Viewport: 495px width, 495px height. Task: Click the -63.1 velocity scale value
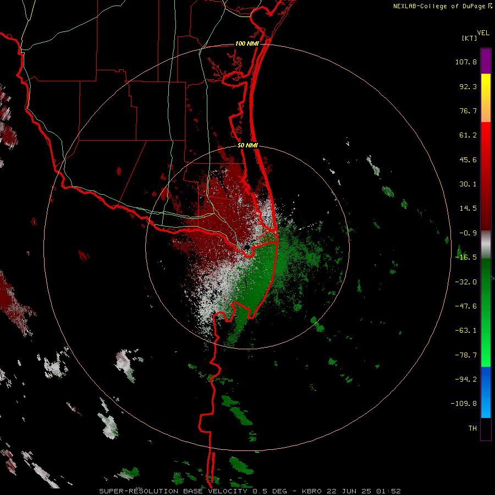[x=466, y=331]
